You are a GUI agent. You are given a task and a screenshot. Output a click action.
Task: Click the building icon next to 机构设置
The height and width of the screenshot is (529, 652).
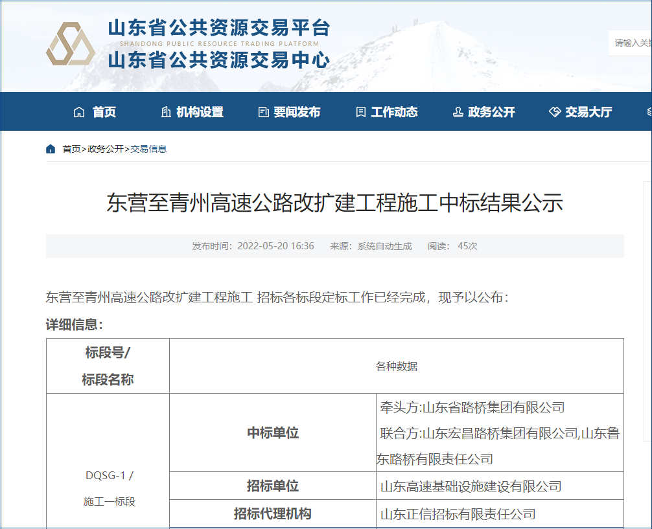166,112
